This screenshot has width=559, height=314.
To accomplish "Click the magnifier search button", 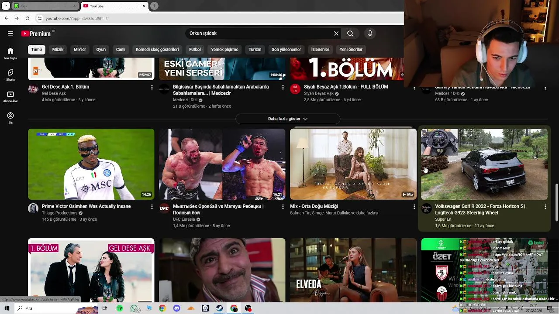I will 350,34.
